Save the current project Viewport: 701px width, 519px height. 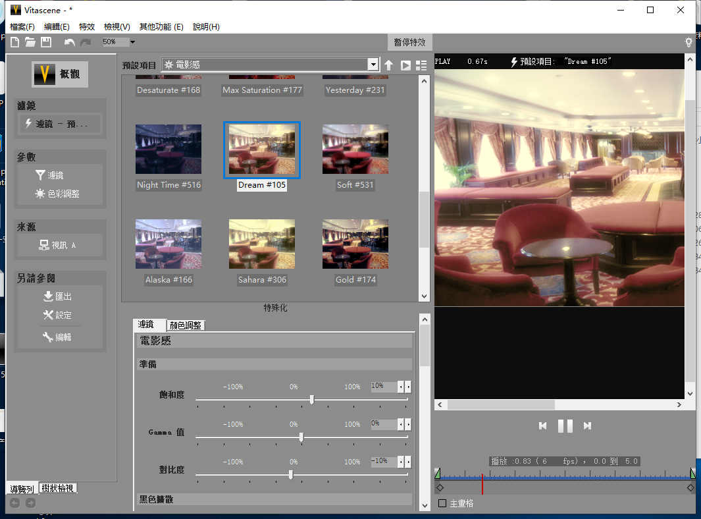(x=45, y=41)
